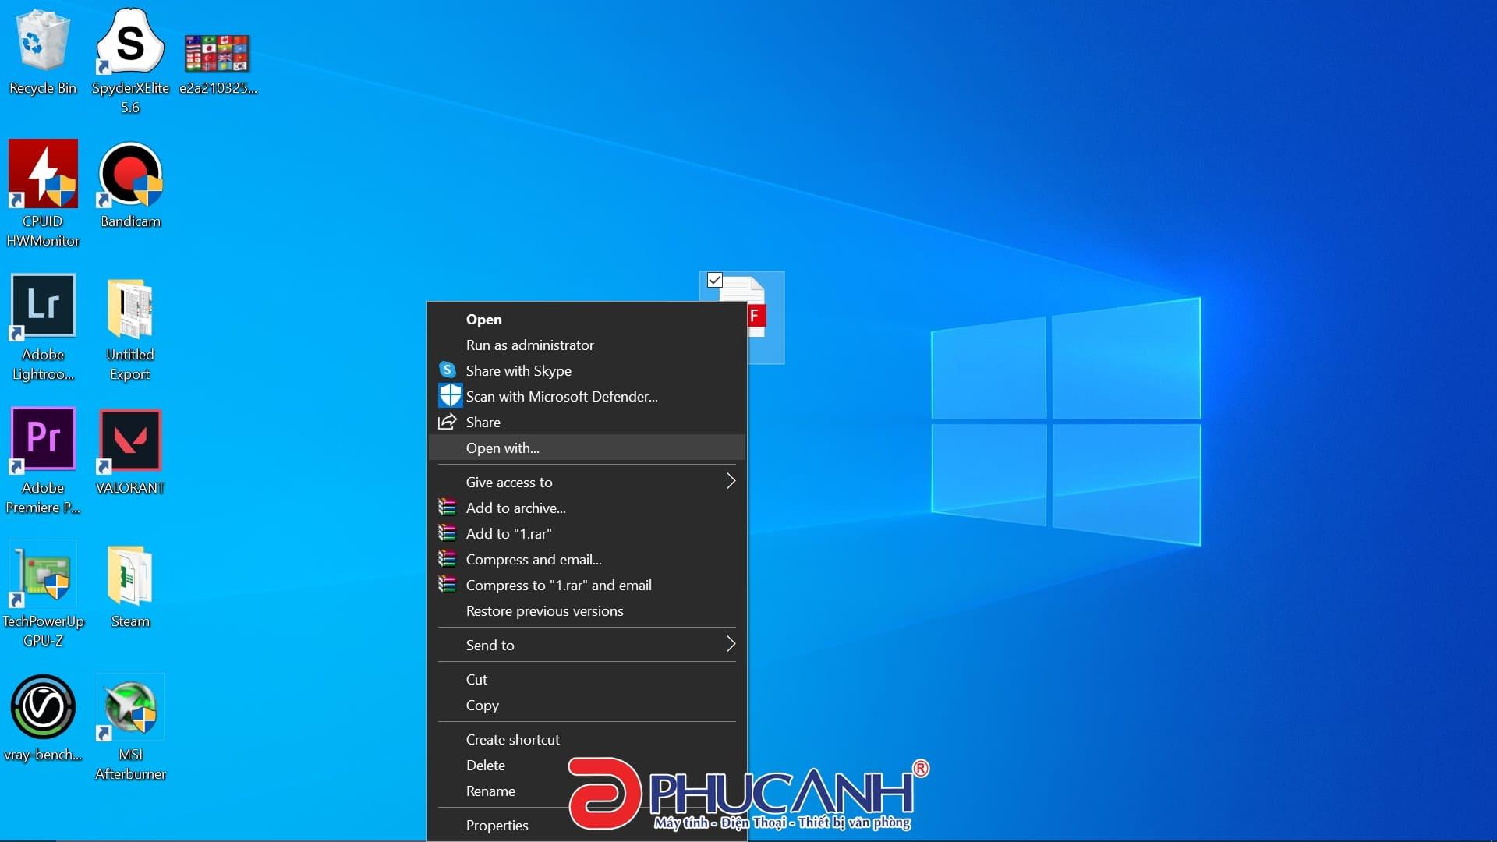Choose the Send to menu entry
1497x842 pixels.
pyautogui.click(x=586, y=645)
